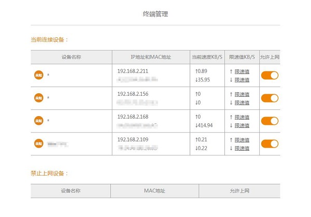Open upload 限速值 link for 192.168.2.211
311x217 pixels.
coord(242,71)
